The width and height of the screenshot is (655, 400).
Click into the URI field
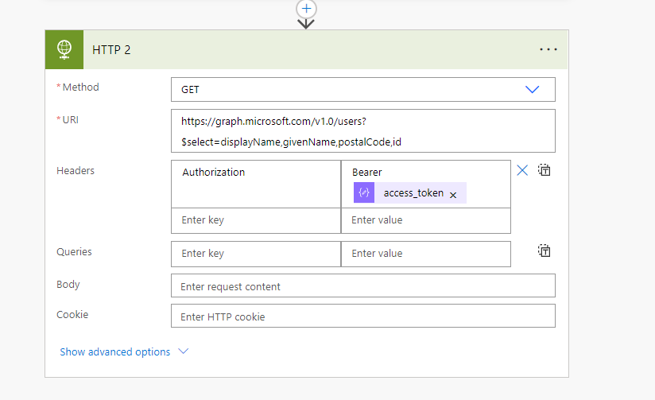362,131
